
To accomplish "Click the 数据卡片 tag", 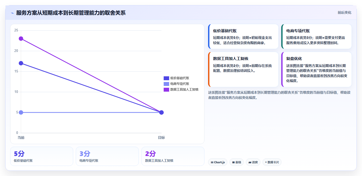I will [272, 162].
